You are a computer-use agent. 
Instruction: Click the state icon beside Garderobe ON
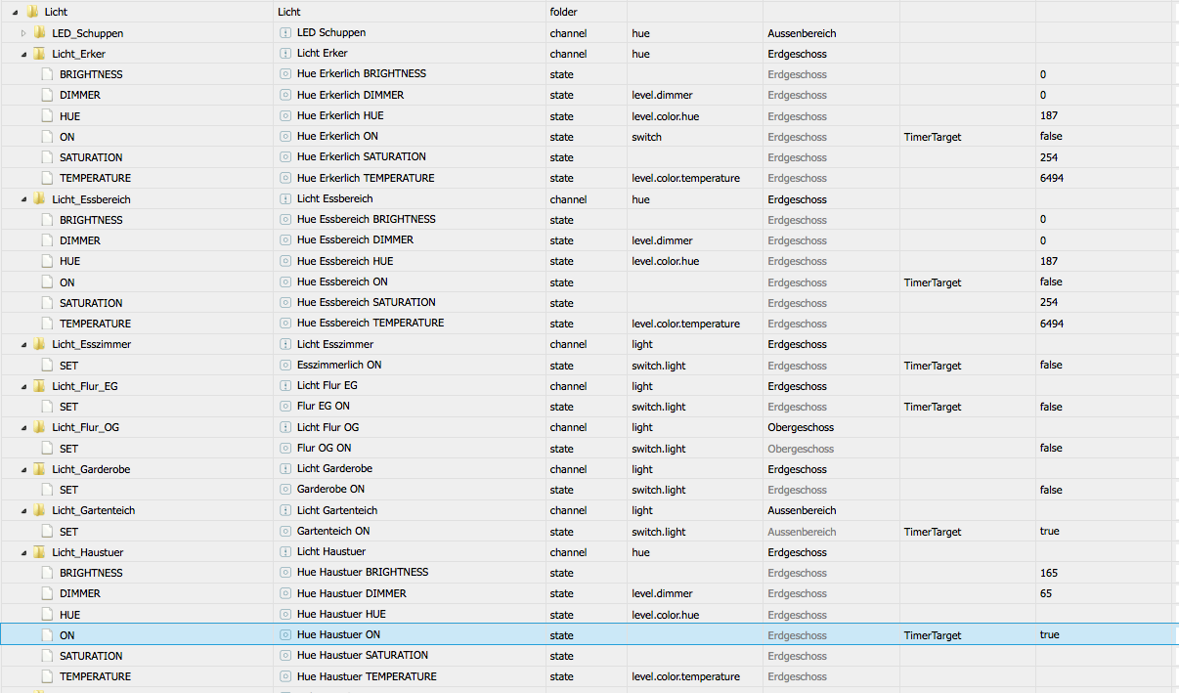[286, 490]
